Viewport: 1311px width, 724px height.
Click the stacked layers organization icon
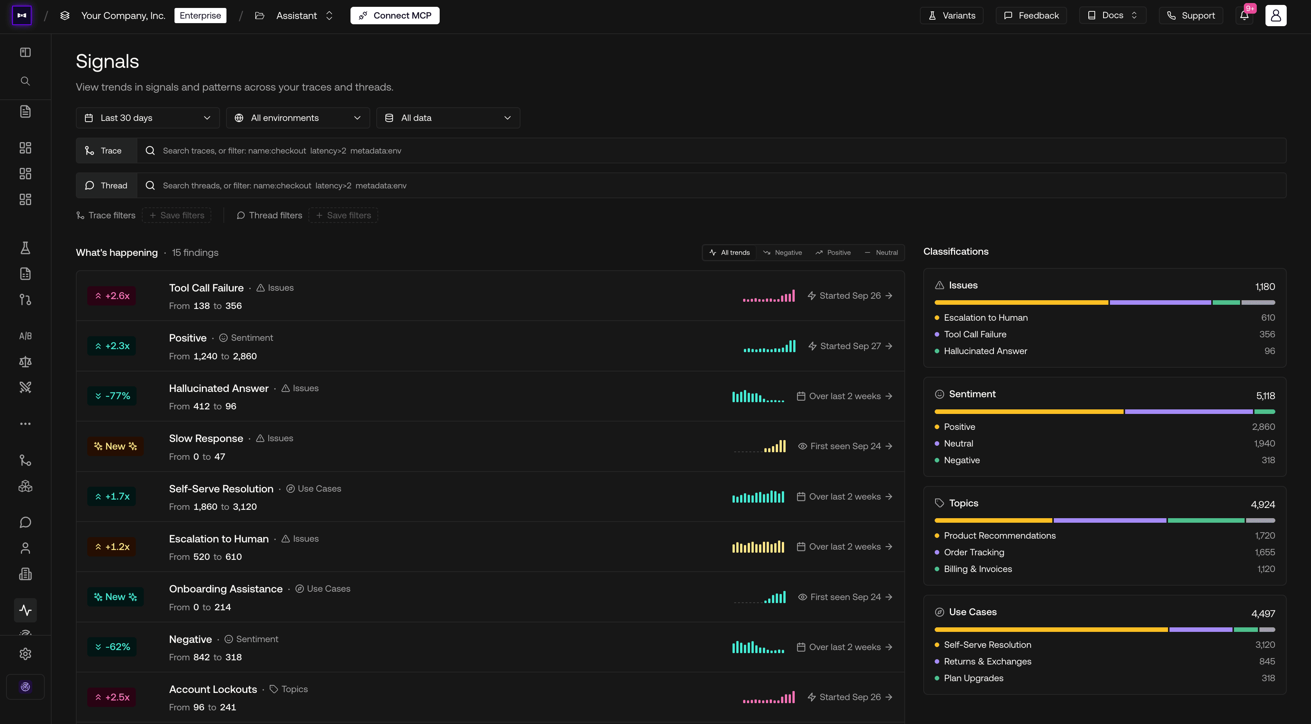(64, 15)
